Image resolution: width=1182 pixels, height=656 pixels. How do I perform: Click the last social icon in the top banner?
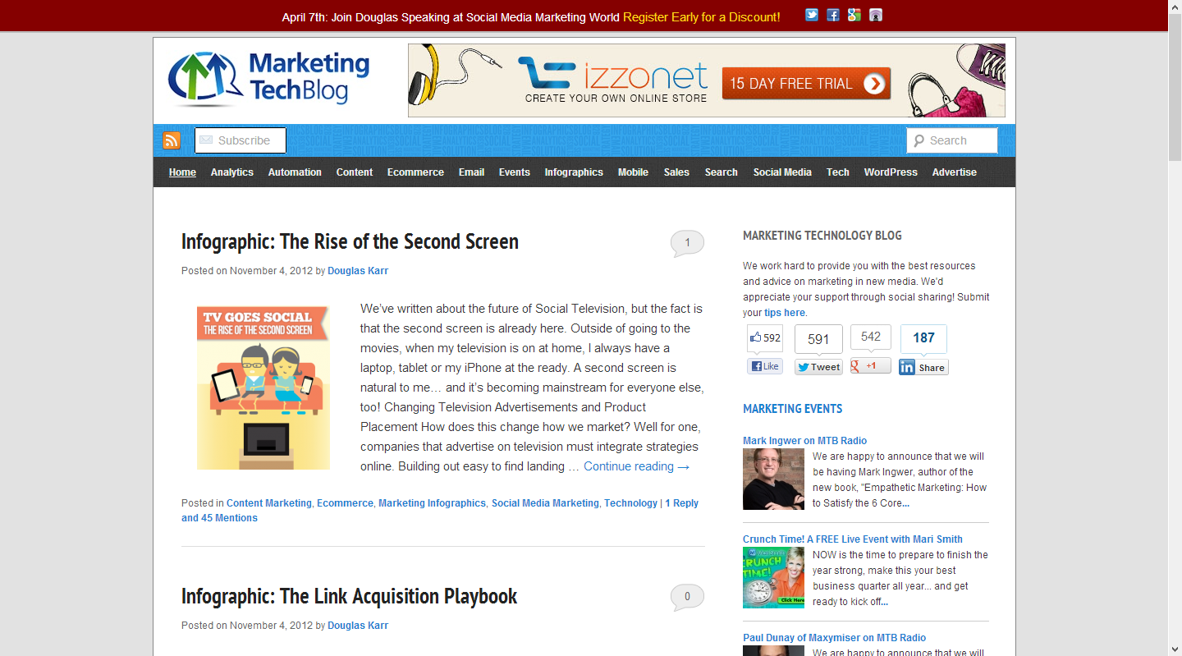876,15
